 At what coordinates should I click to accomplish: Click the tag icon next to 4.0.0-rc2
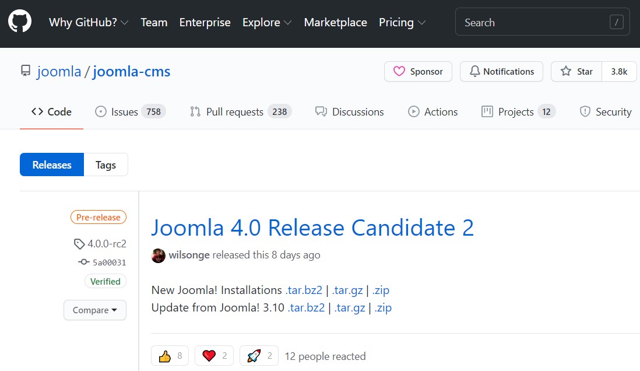[x=79, y=244]
